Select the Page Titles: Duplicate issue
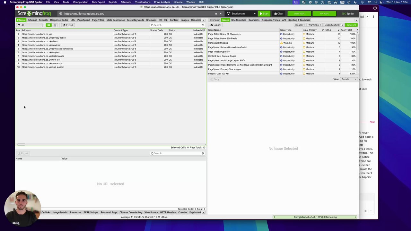Screen dimensions: 411x231 282,52
